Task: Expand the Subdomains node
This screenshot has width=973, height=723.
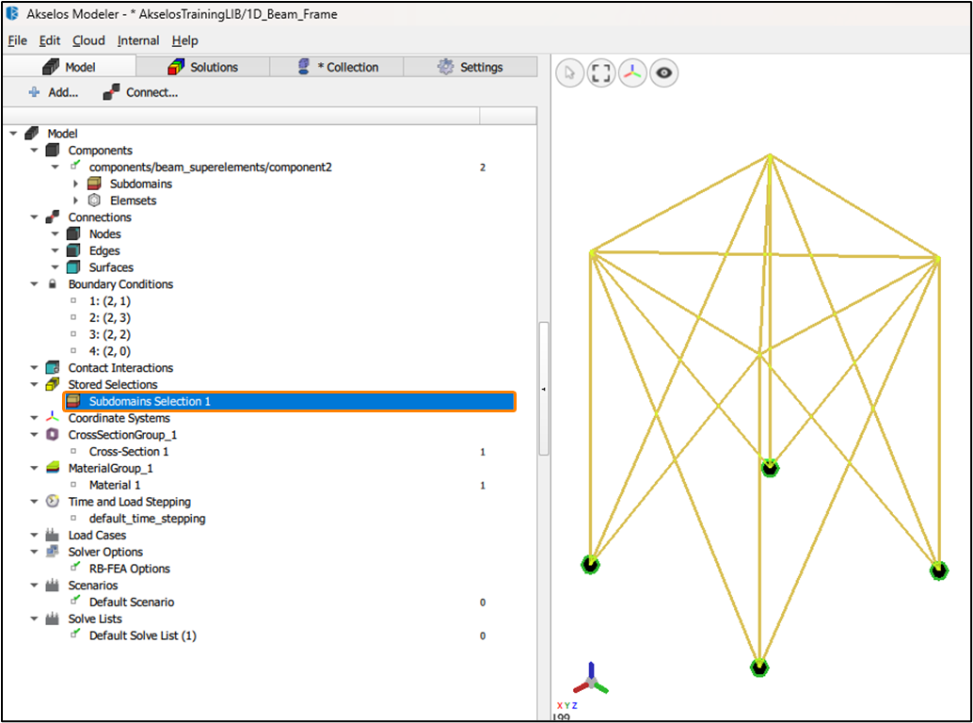Action: pyautogui.click(x=75, y=184)
